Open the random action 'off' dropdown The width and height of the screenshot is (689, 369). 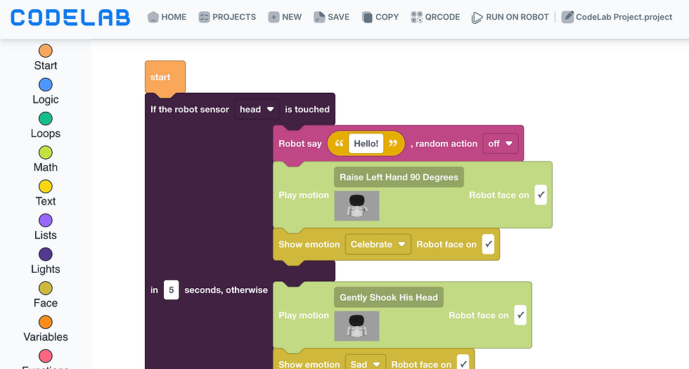point(501,143)
